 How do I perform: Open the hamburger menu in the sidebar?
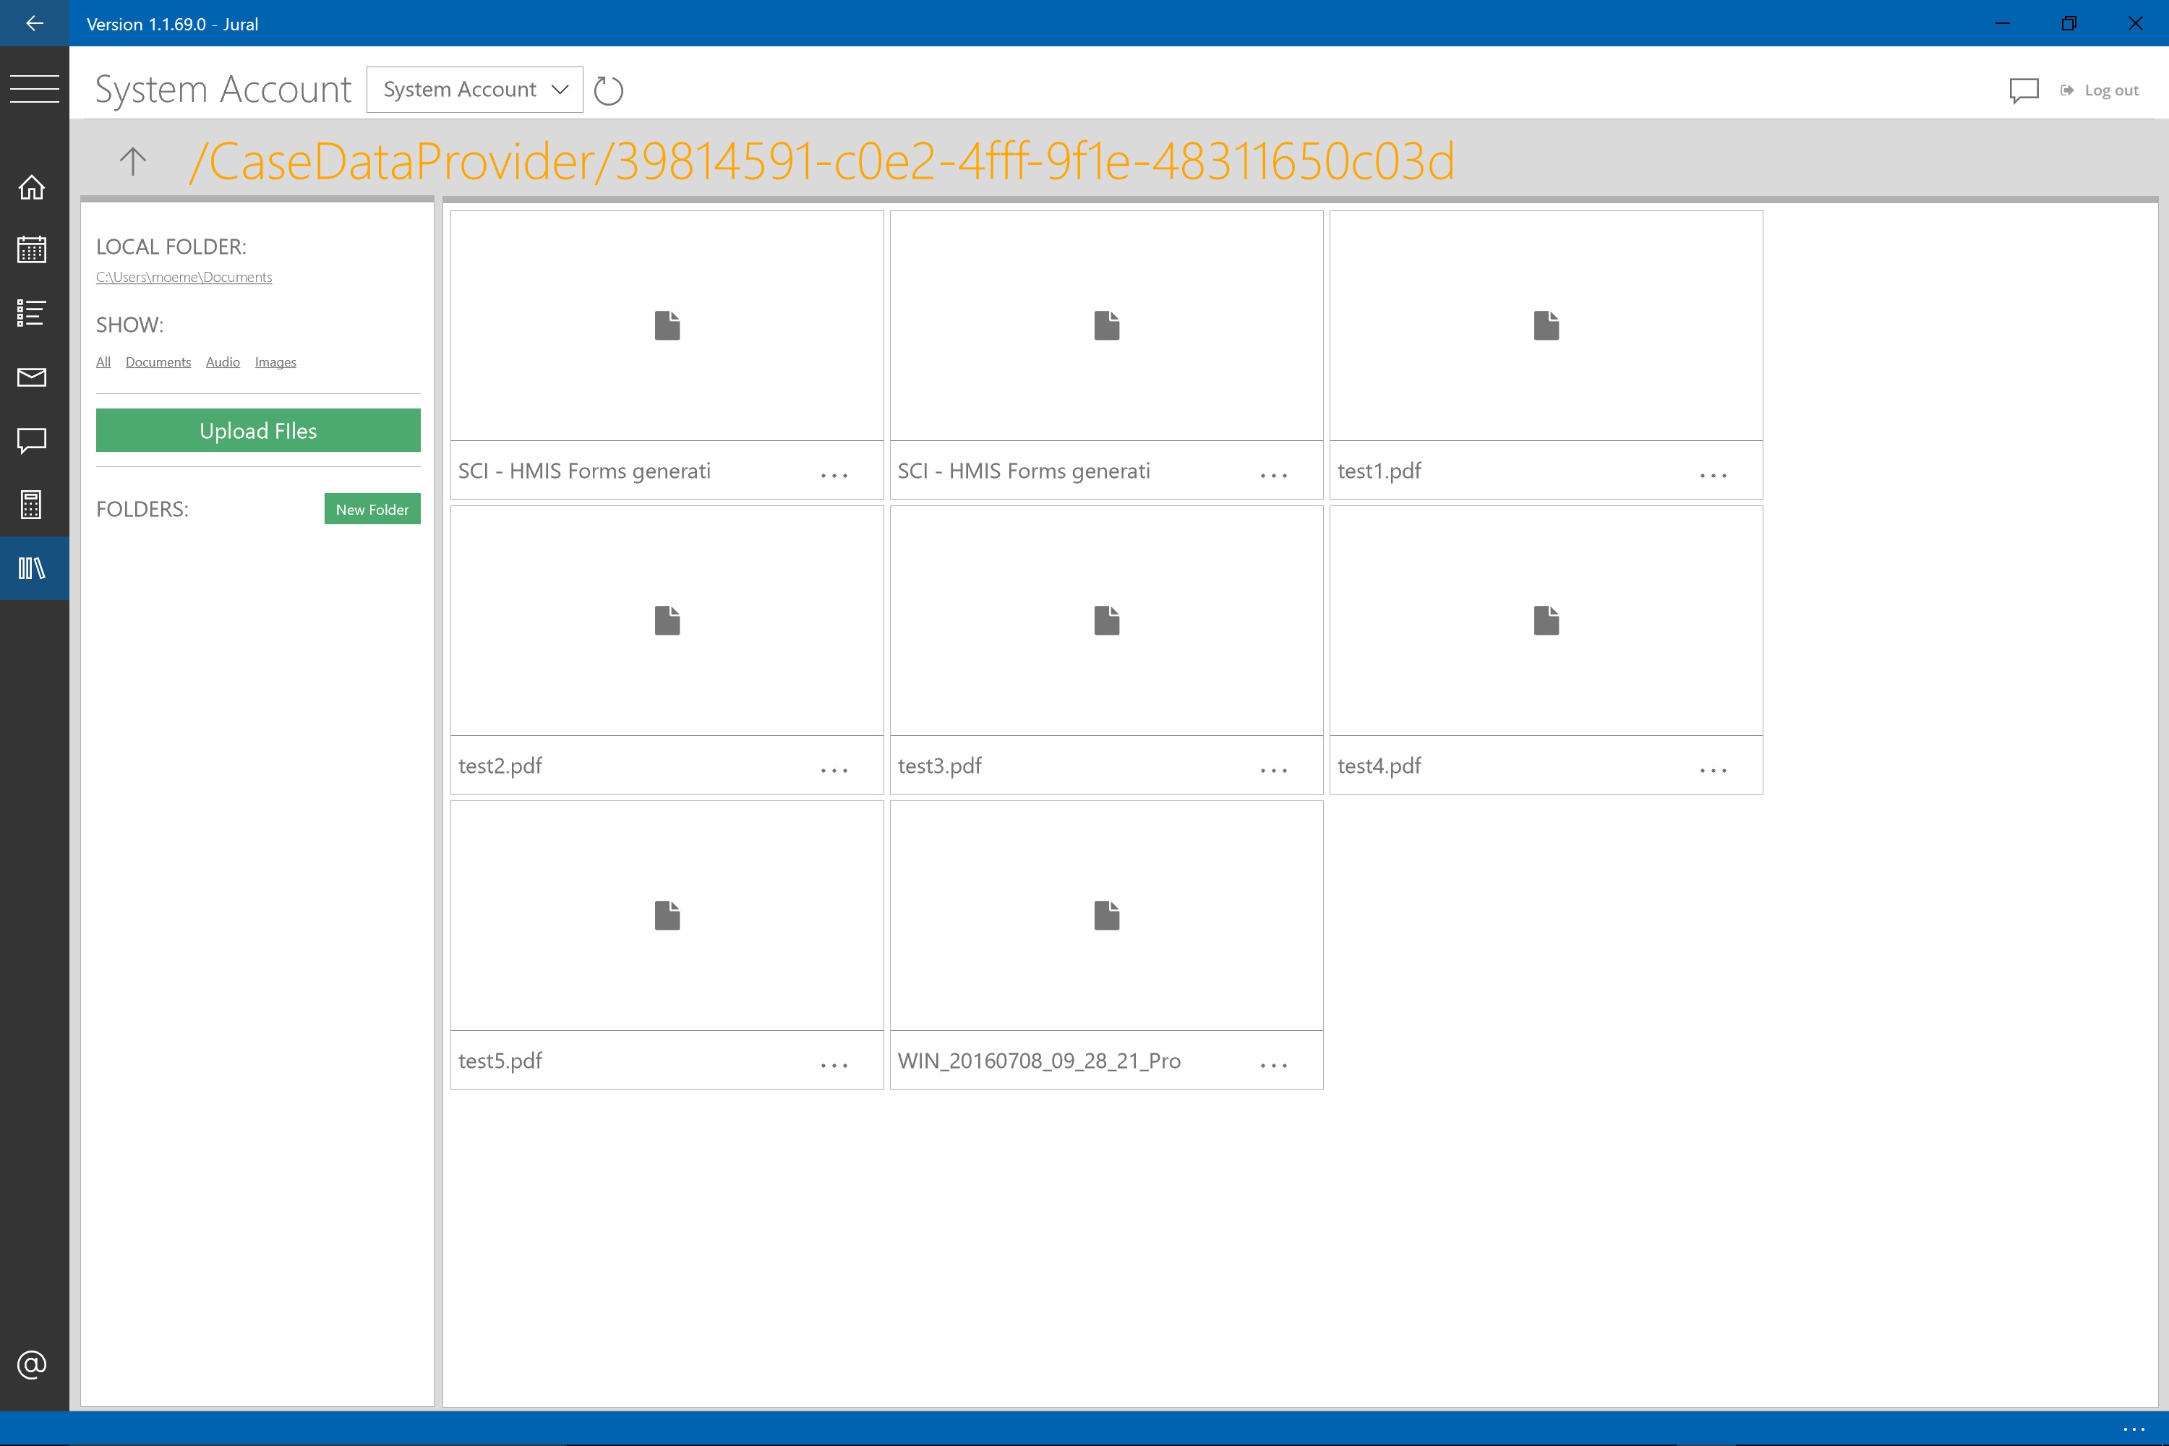[x=34, y=88]
